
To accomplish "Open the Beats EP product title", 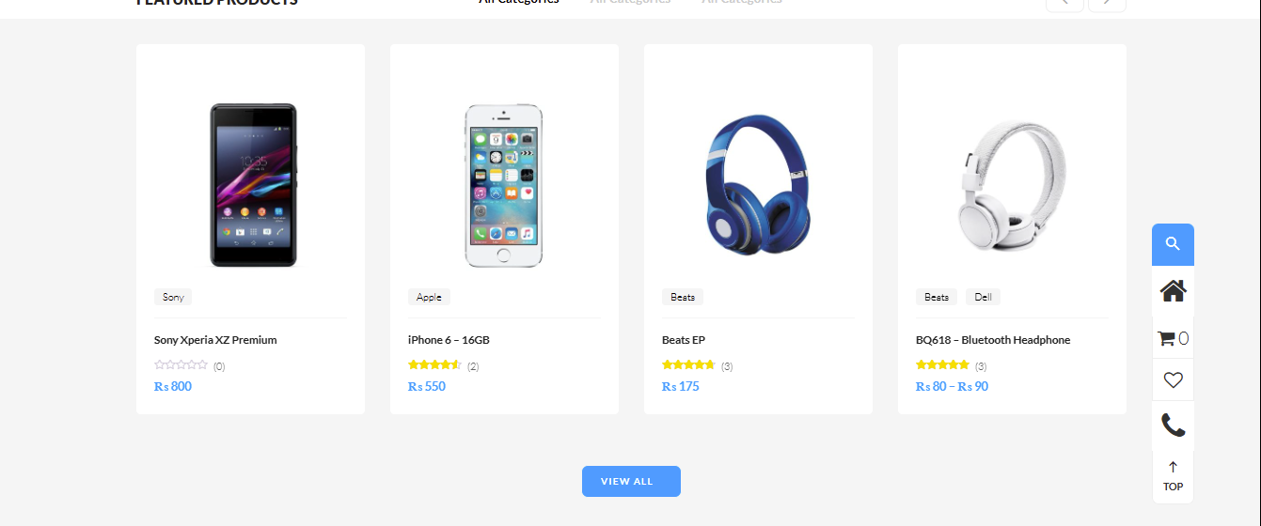I will point(684,340).
